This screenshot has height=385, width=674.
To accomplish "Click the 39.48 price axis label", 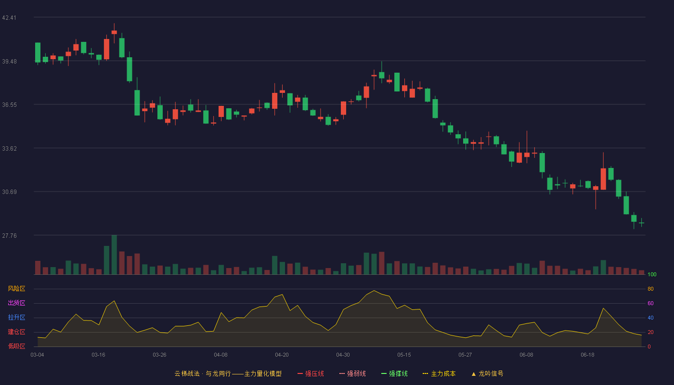I will 9,62.
